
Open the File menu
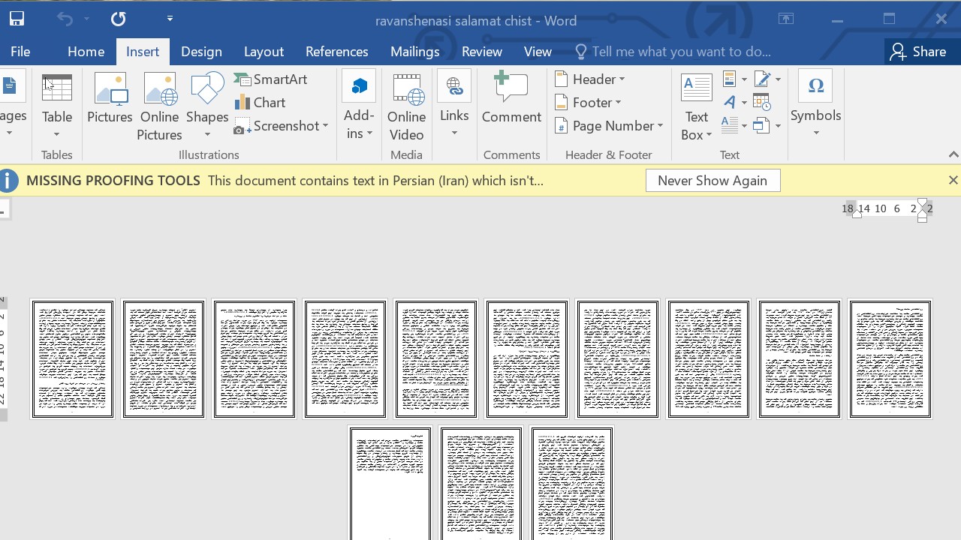[x=20, y=52]
